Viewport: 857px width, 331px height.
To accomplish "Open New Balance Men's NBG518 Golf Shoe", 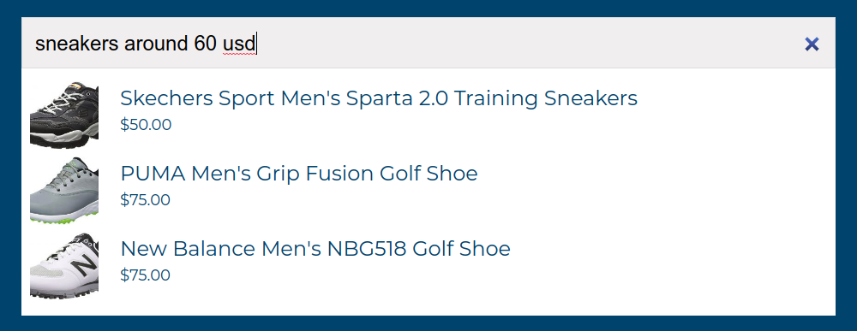I will point(315,249).
